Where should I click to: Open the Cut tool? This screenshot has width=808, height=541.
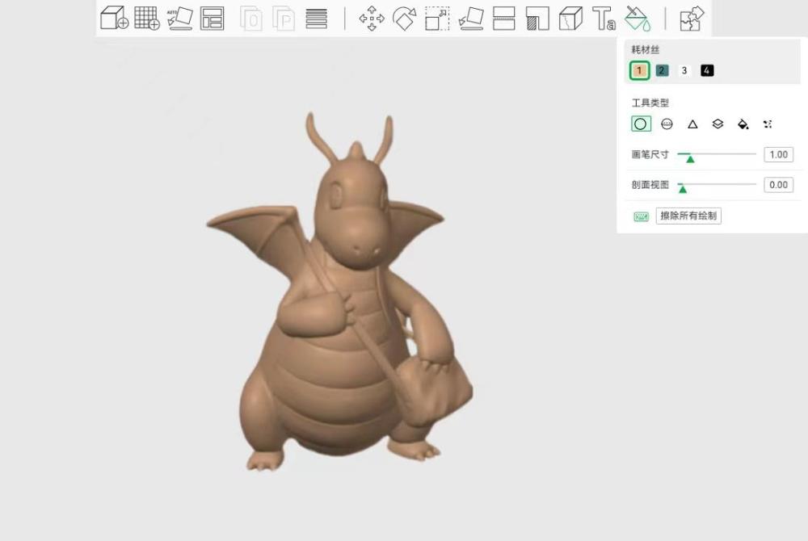[503, 18]
